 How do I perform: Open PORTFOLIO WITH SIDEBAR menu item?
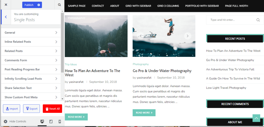point(202,6)
